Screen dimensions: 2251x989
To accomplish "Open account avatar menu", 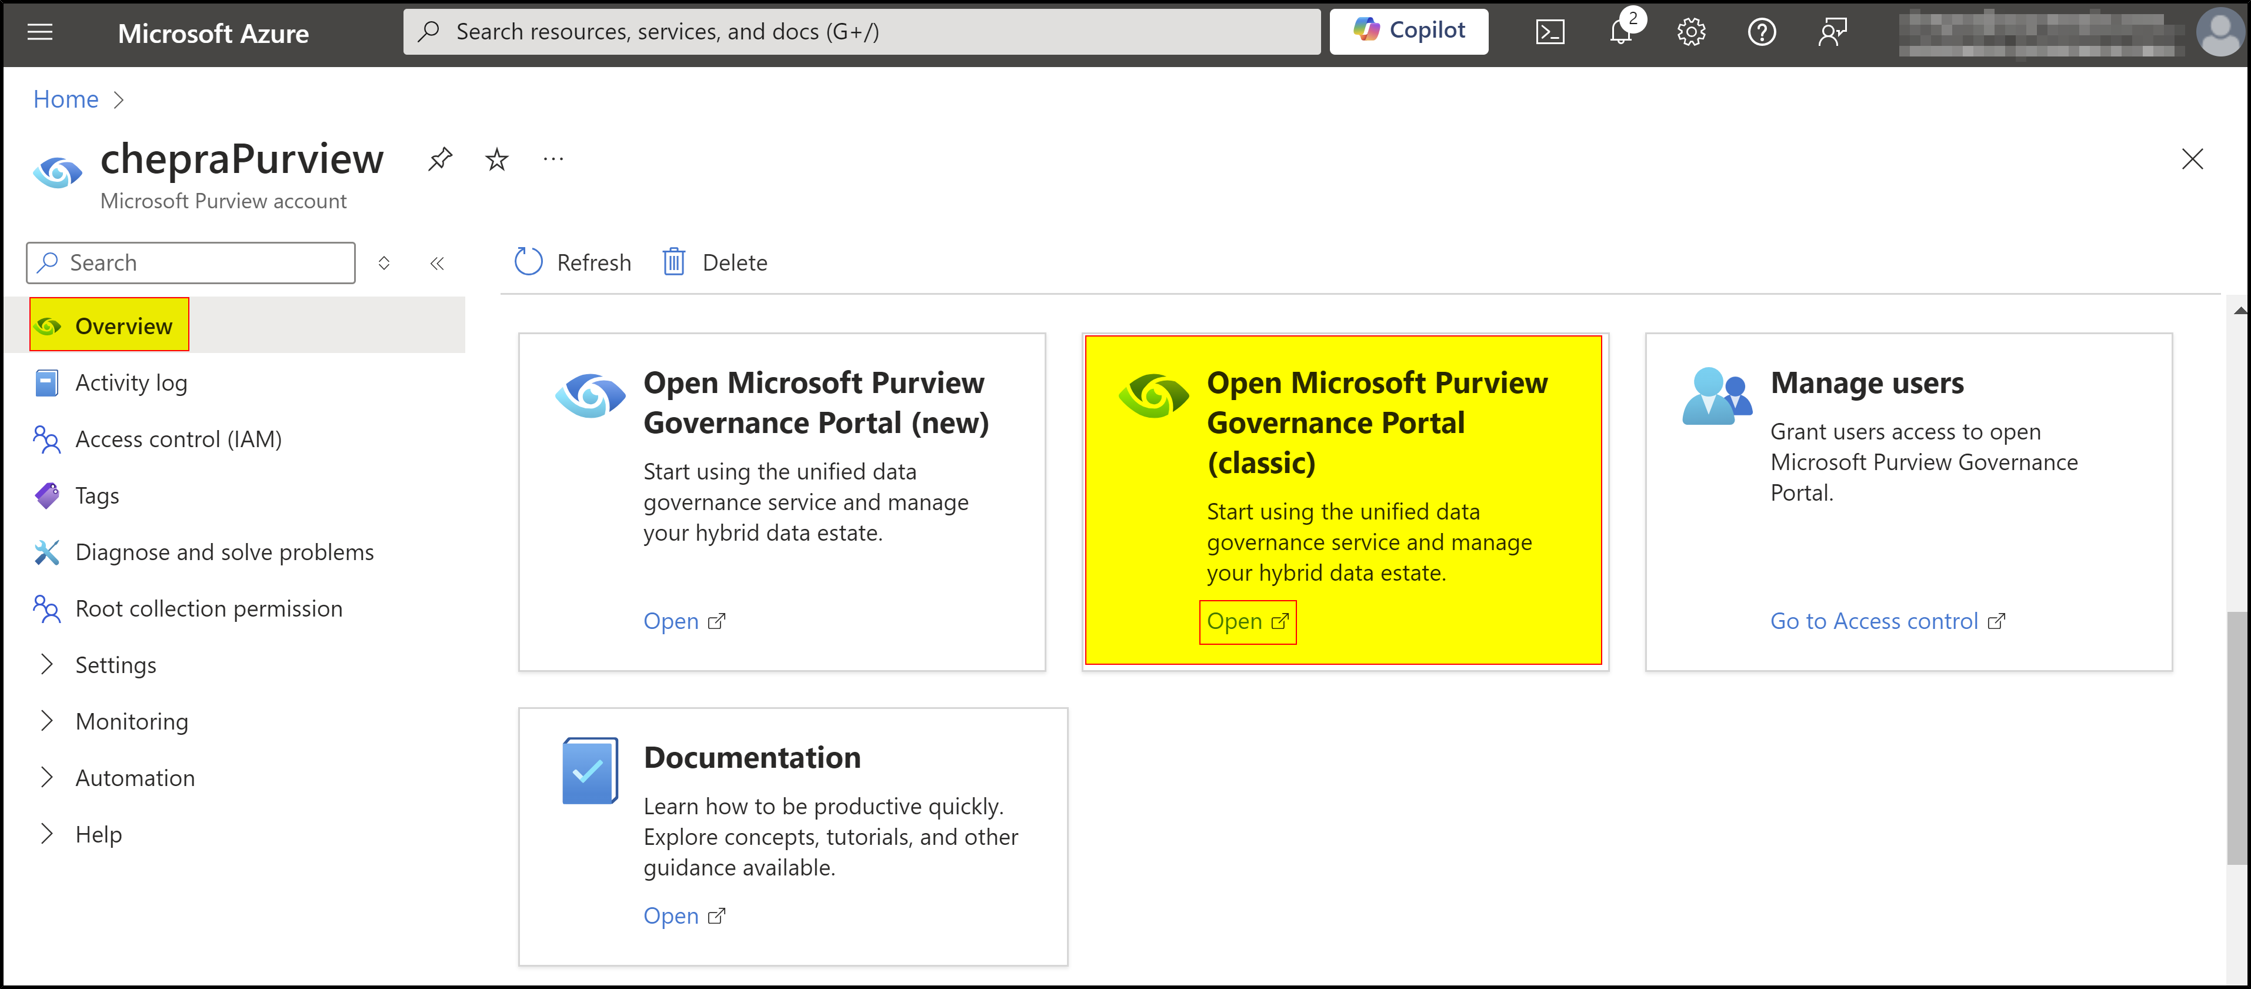I will click(2220, 32).
